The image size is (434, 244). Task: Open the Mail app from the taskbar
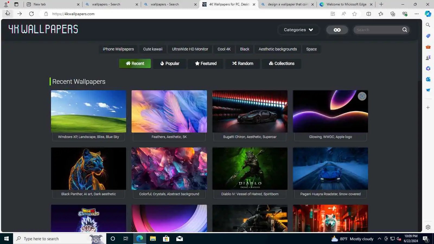coord(179,239)
